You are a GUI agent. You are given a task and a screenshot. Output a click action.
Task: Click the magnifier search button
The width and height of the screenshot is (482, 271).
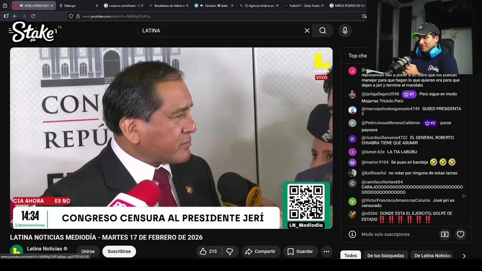[x=323, y=30]
